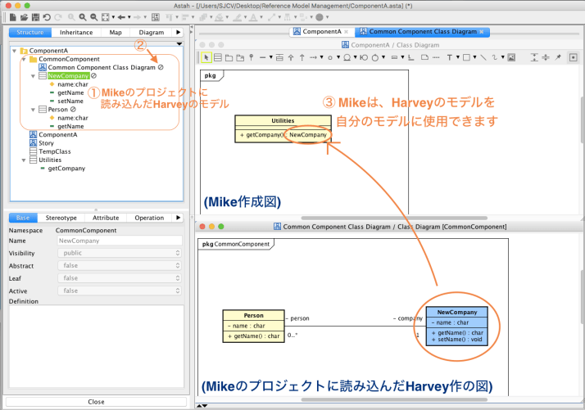
Task: Switch to the Inheritance tab
Action: click(75, 33)
